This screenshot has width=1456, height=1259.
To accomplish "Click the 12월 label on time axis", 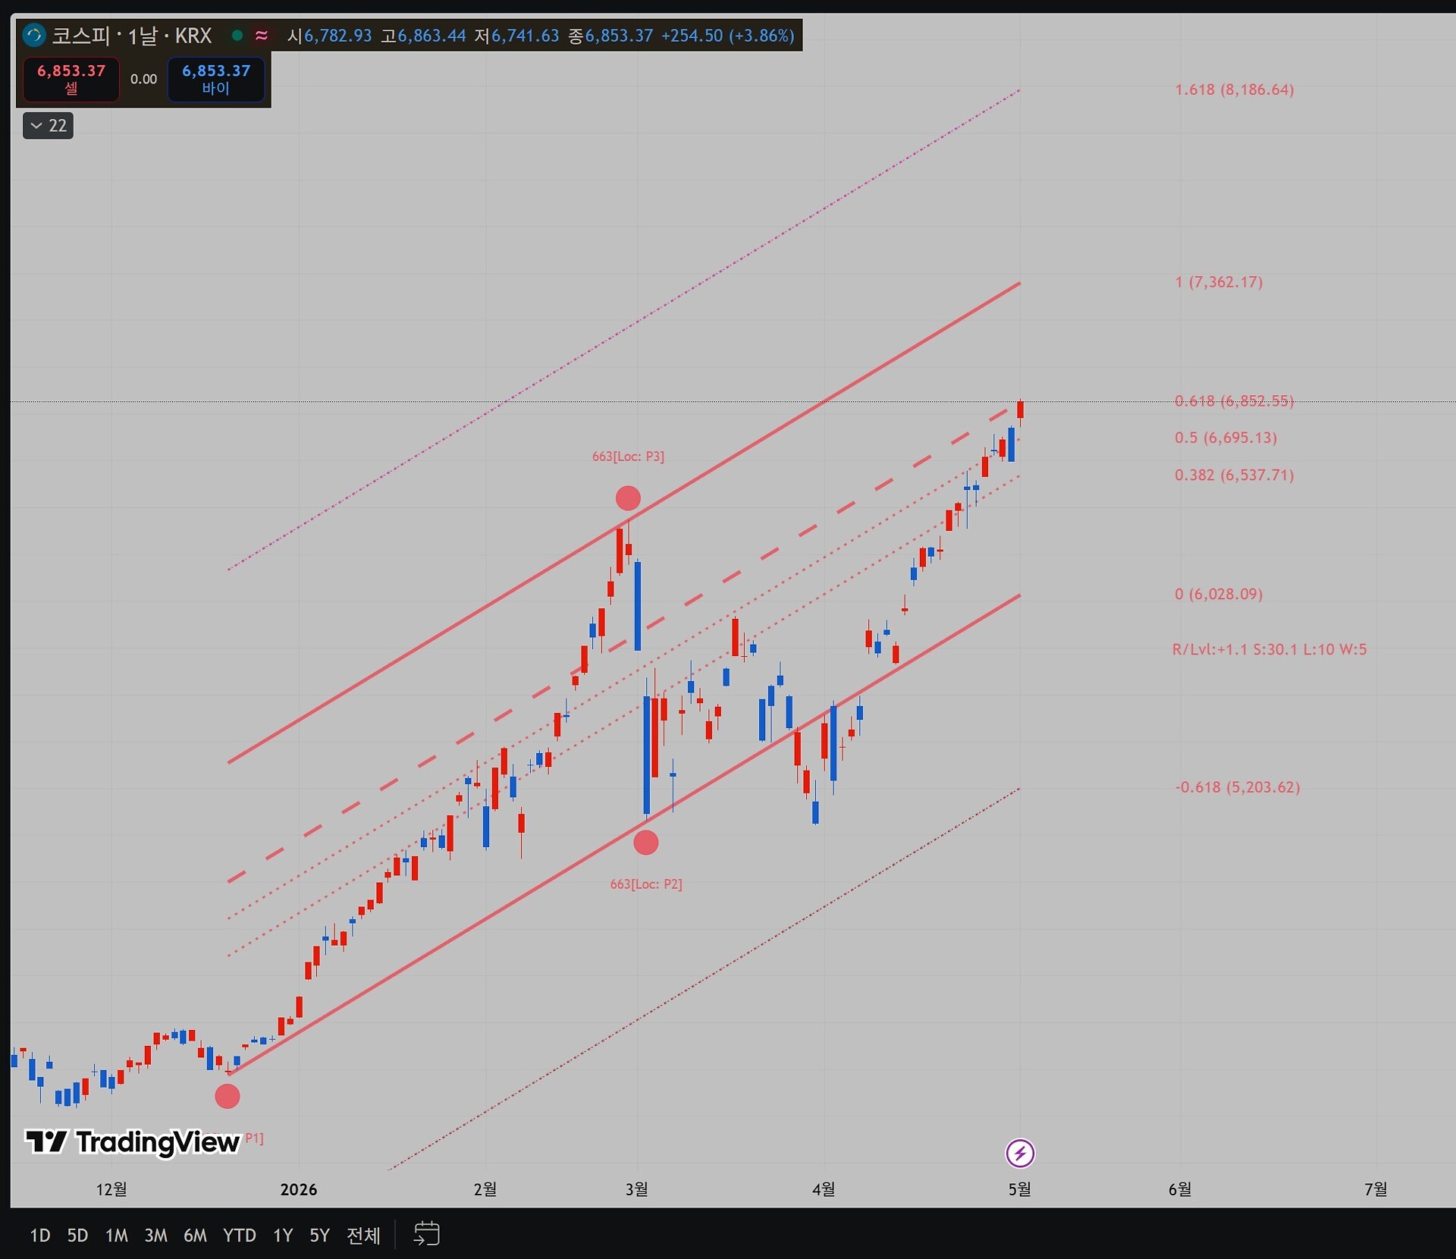I will tap(111, 1189).
